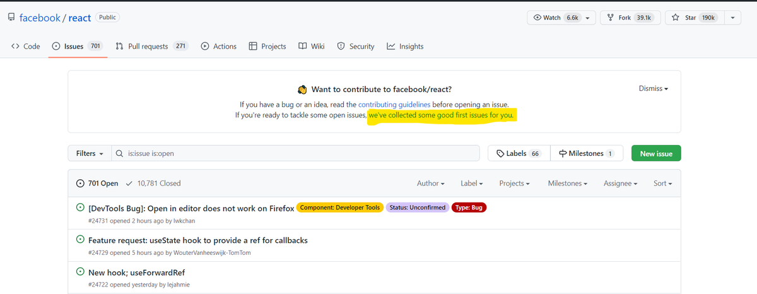Show the 10,781 Closed issues

153,183
